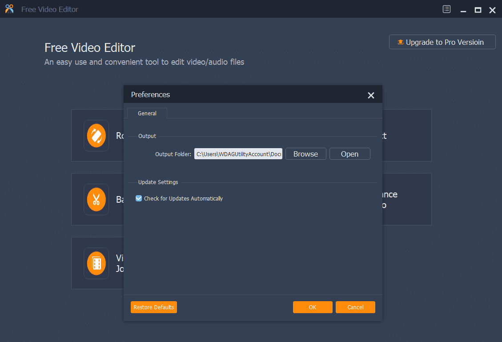The height and width of the screenshot is (342, 502).
Task: Click Open next to Output Folder
Action: pos(349,154)
